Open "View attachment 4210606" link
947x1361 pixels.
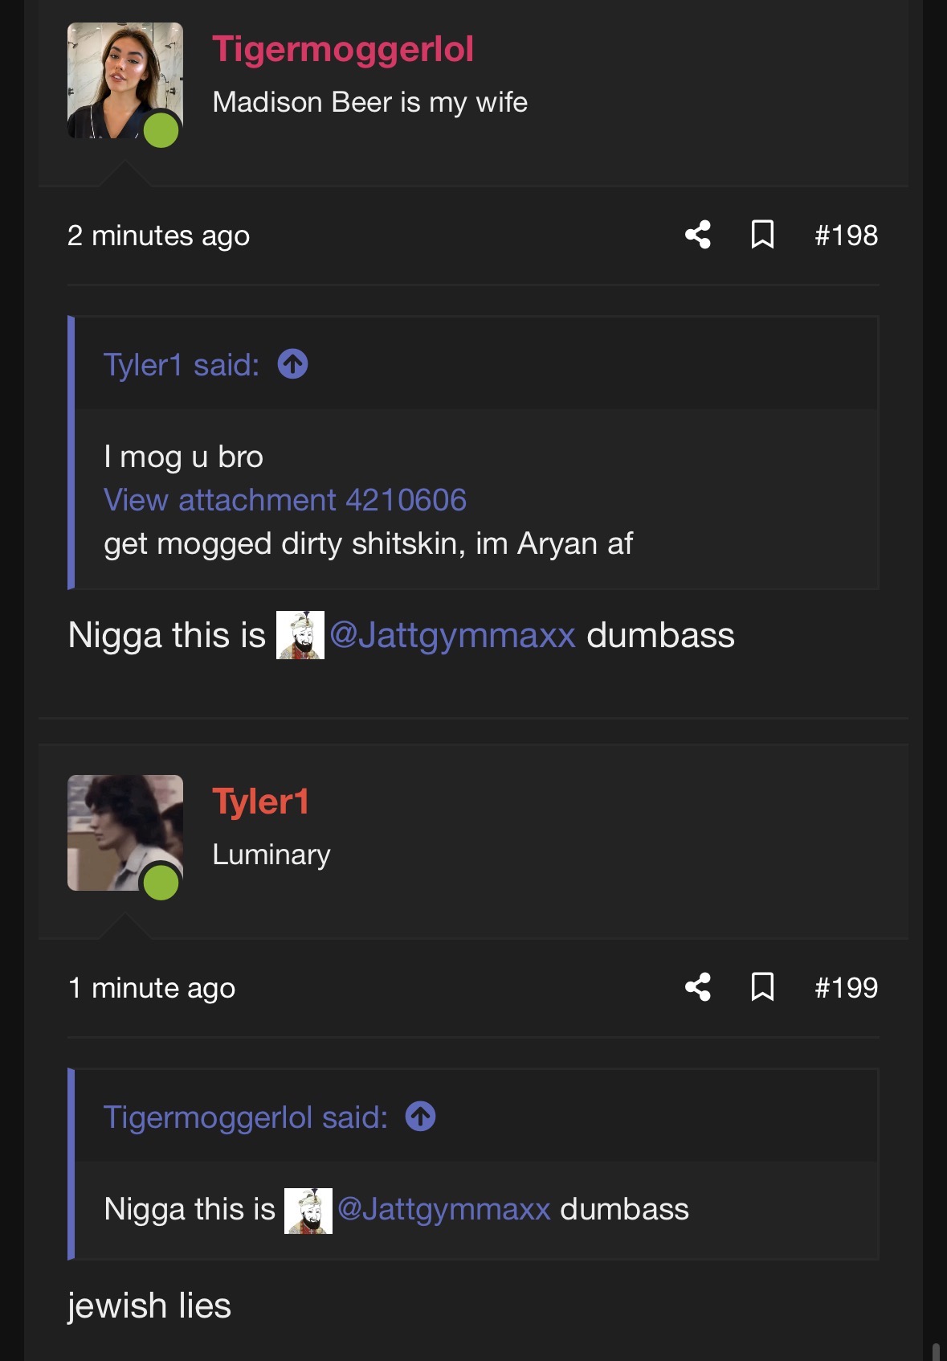tap(285, 500)
